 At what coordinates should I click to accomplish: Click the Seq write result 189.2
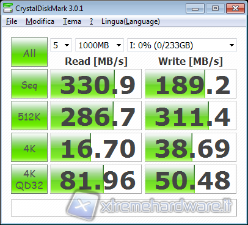[191, 84]
